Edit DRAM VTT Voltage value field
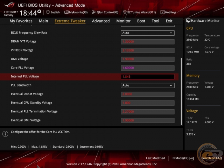 point(148,42)
